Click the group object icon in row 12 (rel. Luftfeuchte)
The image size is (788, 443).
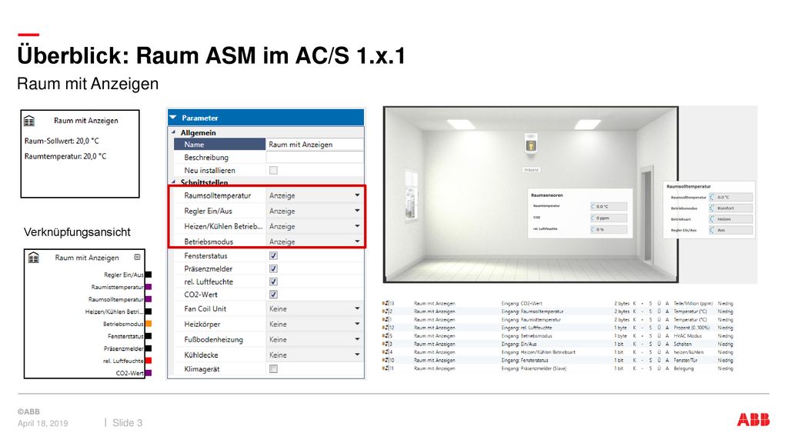click(x=386, y=328)
